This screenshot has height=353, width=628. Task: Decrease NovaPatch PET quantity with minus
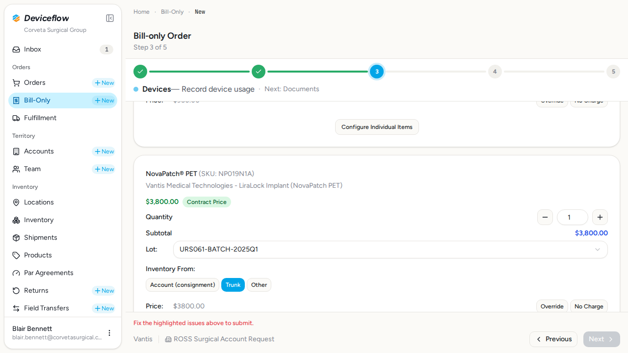pos(545,217)
